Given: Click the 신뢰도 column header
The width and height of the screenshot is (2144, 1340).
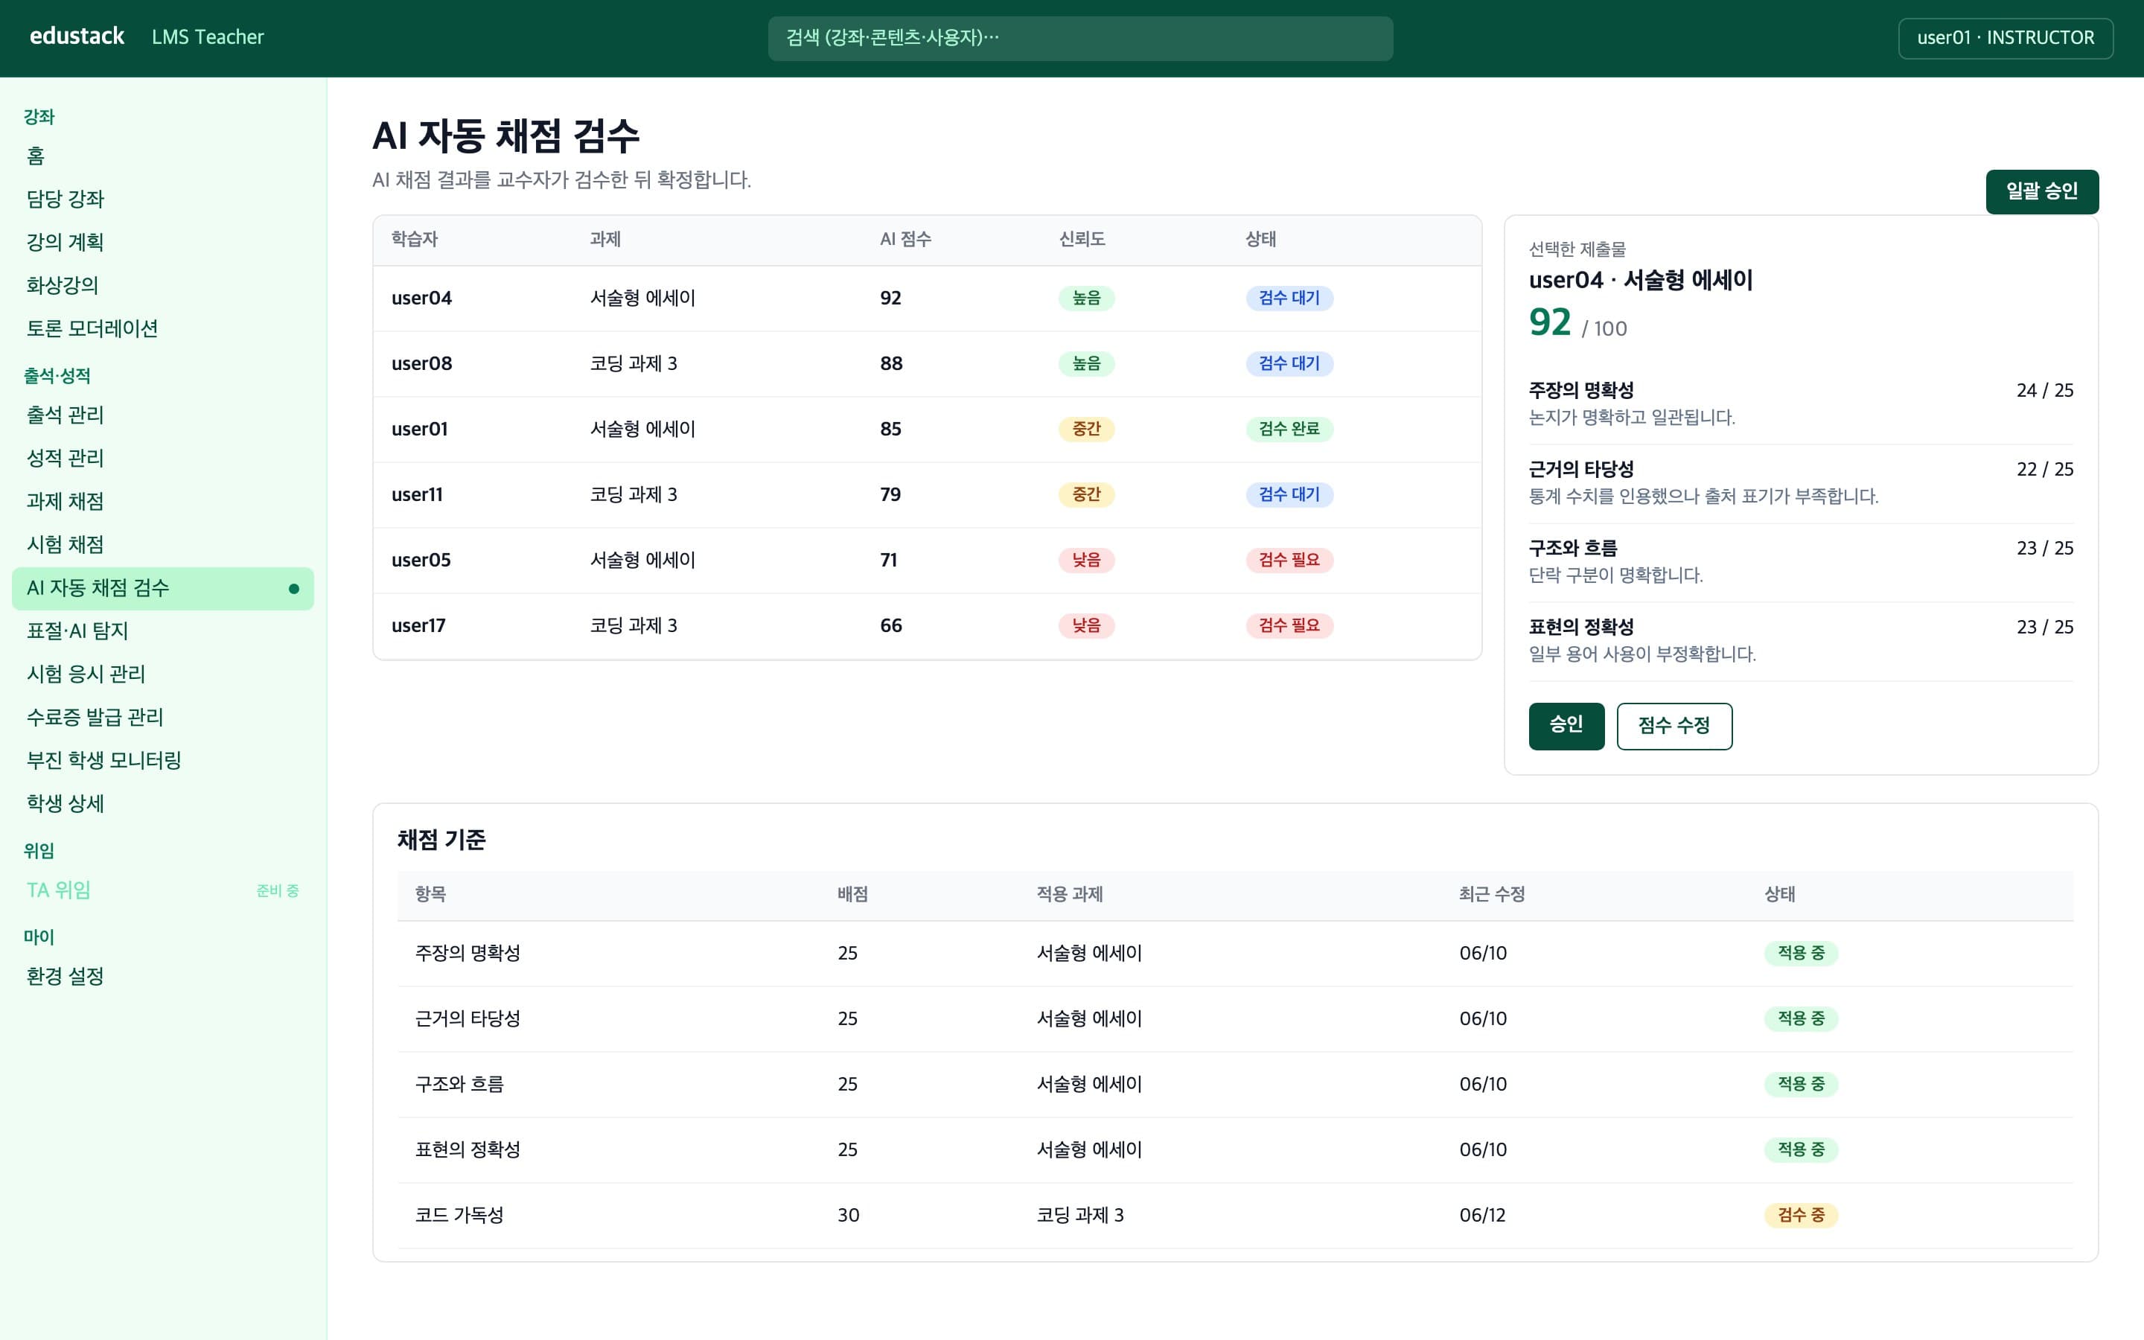Looking at the screenshot, I should (1082, 239).
